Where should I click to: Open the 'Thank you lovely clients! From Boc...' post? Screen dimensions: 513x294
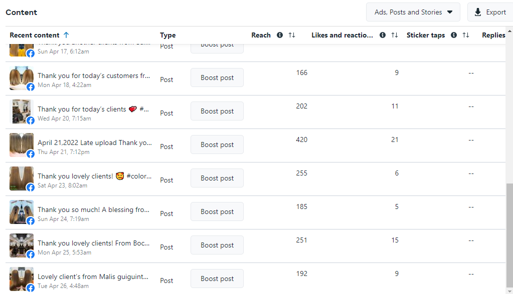93,243
